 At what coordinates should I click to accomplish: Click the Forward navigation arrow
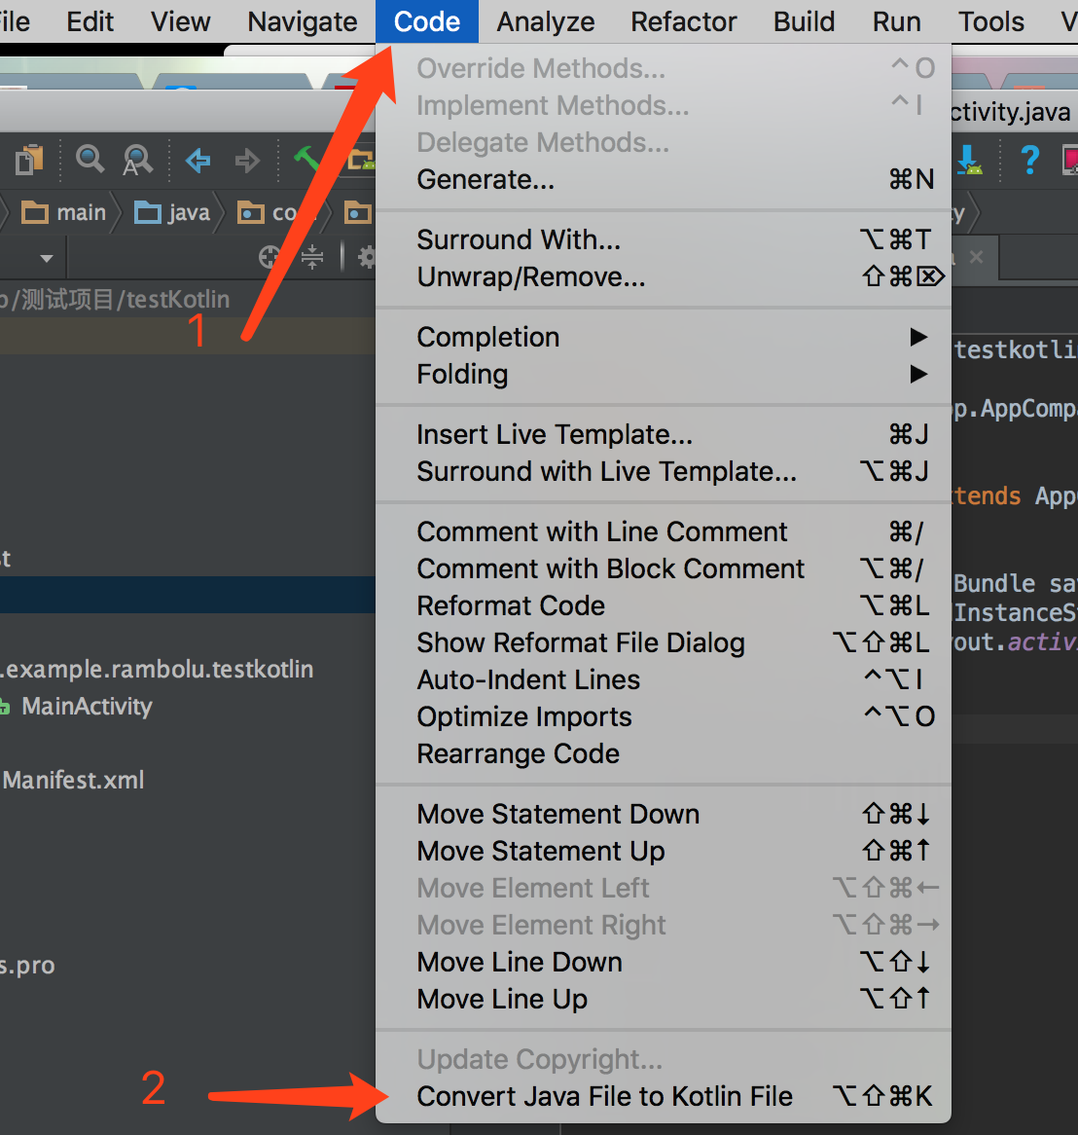pyautogui.click(x=247, y=160)
